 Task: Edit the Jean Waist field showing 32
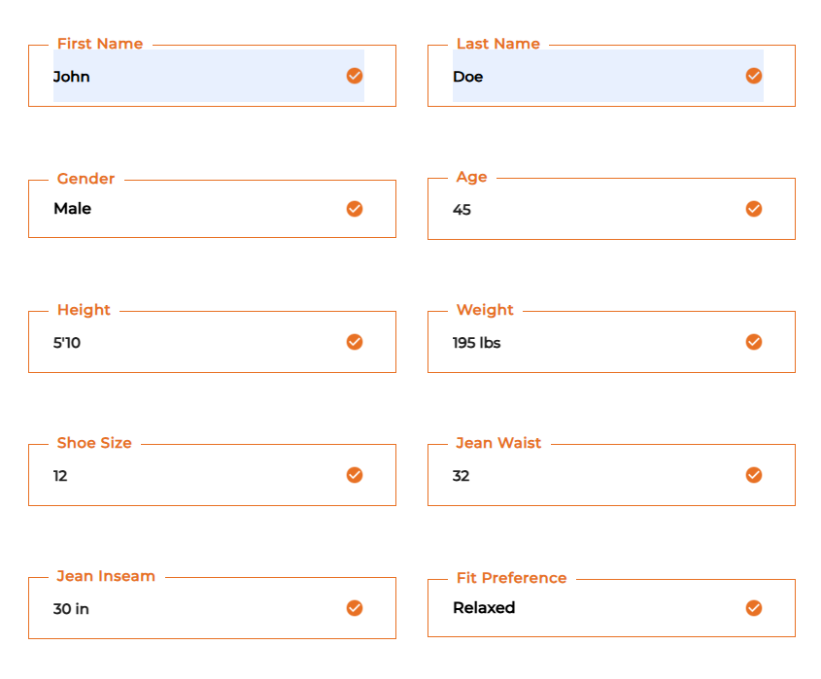[x=593, y=475]
